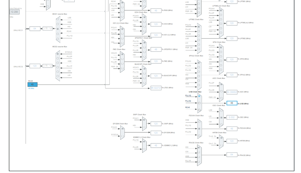This screenshot has height=173, width=301.
Task: Open the MCO1 /1 prescaler dropdown
Action: (47, 28)
